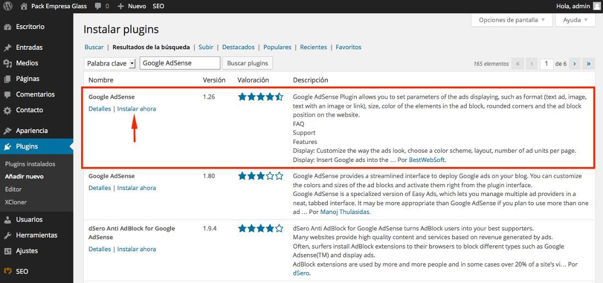Click the Ajustes settings icon
This screenshot has width=603, height=283.
coord(7,251)
